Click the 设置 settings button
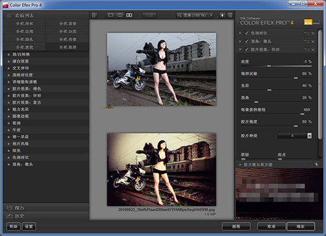This screenshot has width=326, height=236. tap(29, 226)
